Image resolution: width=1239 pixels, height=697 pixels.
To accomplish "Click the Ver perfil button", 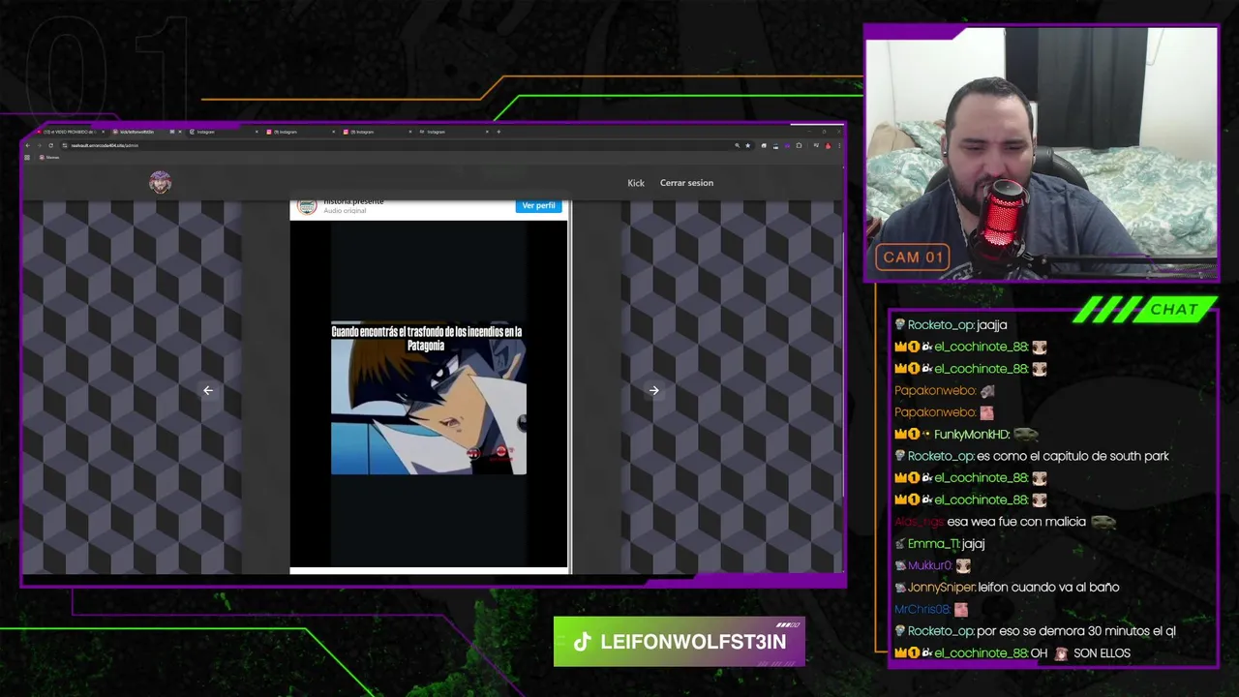I will 538,205.
